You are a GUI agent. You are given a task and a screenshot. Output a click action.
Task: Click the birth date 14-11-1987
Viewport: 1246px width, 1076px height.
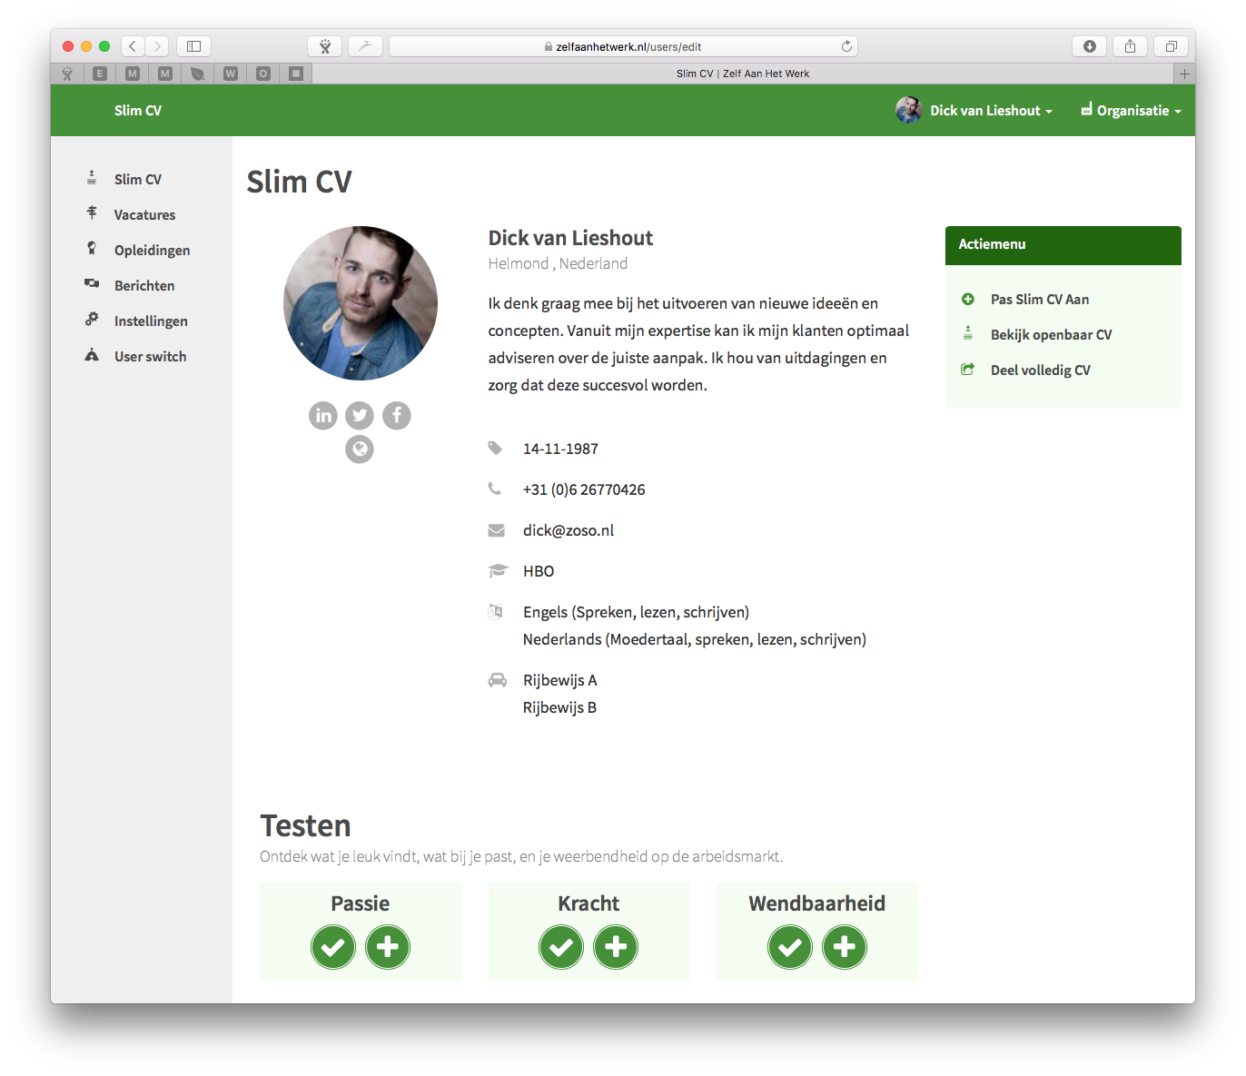(560, 449)
